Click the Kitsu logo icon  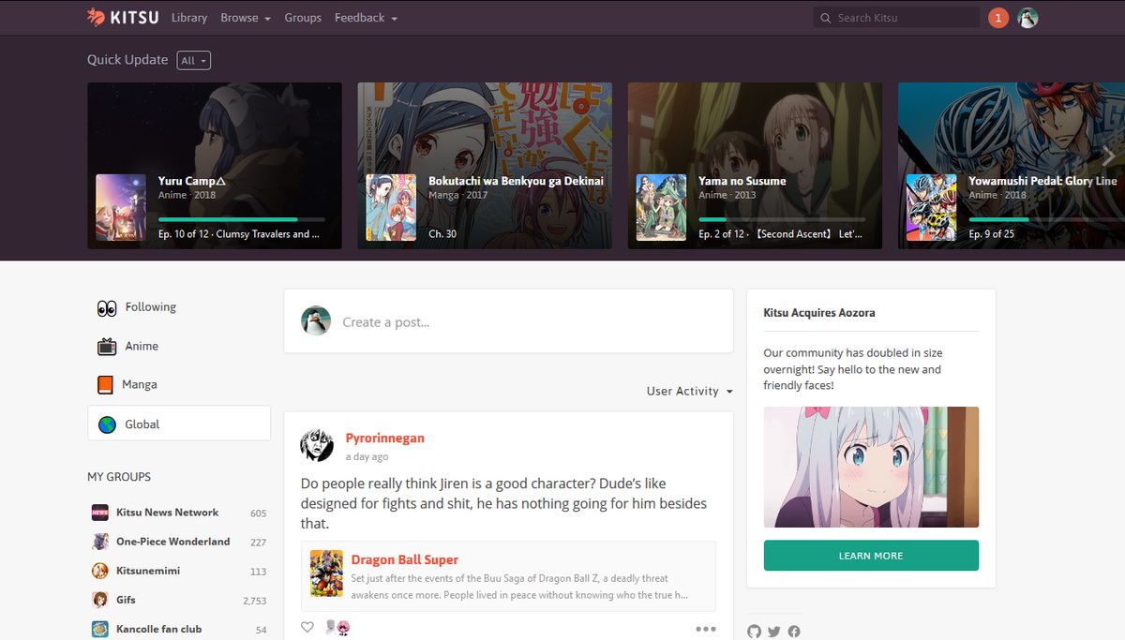[94, 16]
